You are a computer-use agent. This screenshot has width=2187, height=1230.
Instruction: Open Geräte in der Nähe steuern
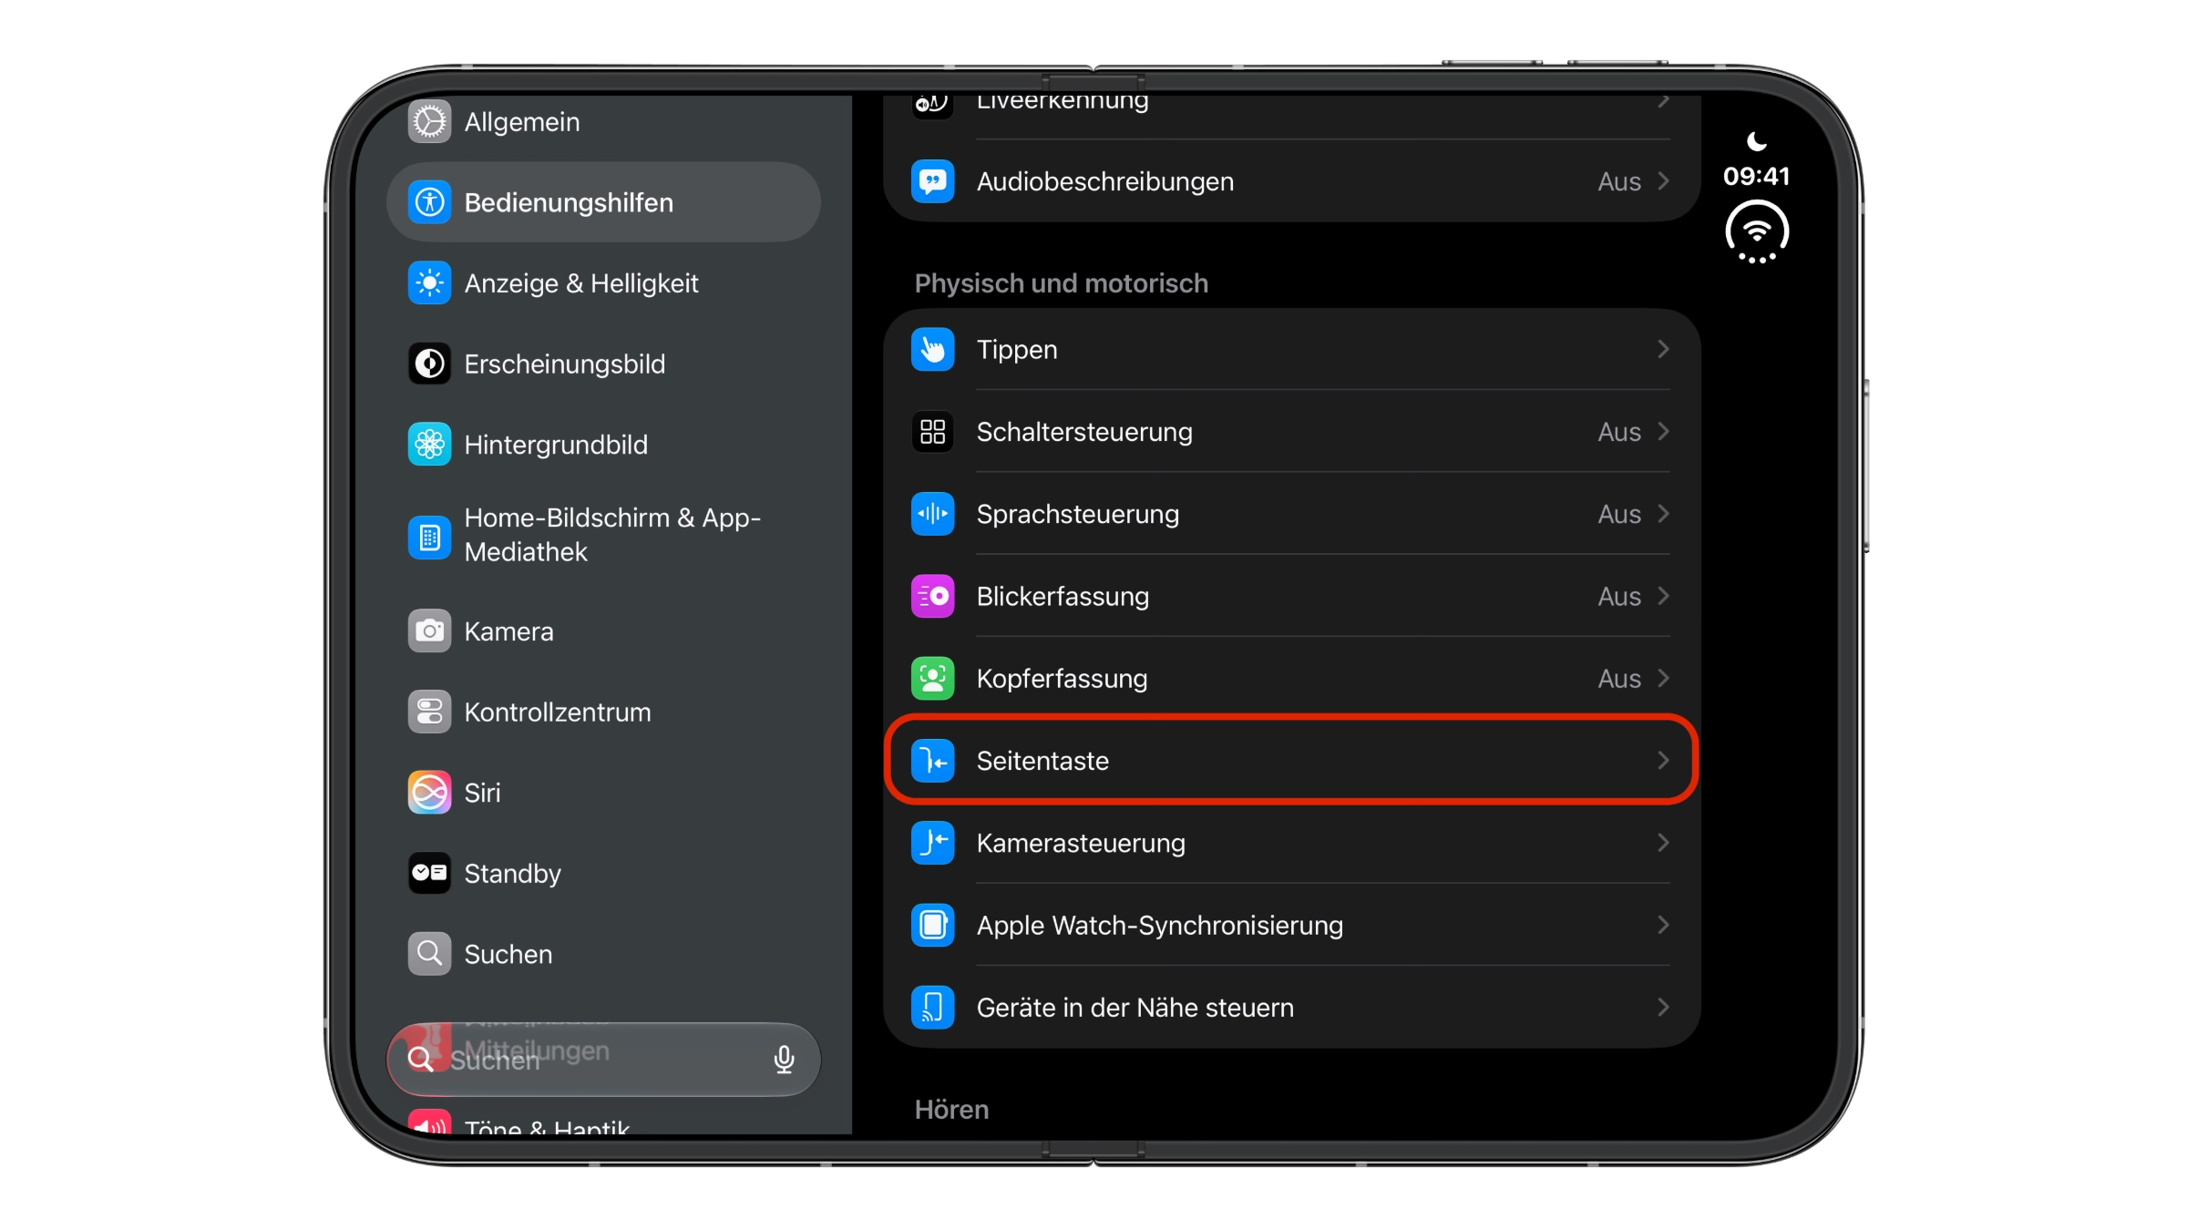point(1291,1007)
